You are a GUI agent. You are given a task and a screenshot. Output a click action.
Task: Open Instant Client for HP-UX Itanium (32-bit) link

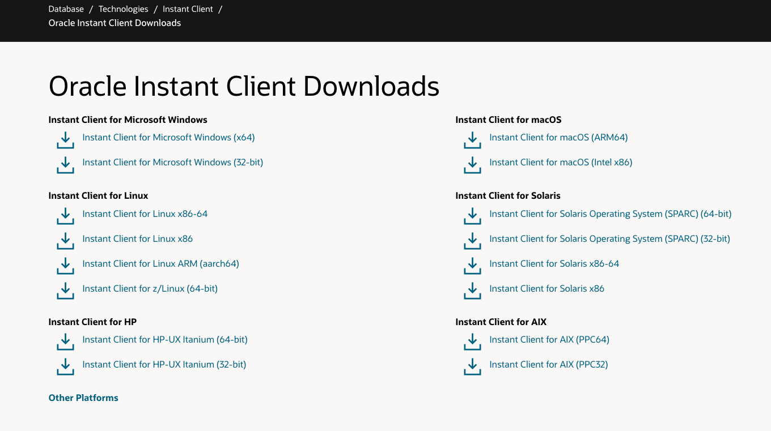(164, 364)
